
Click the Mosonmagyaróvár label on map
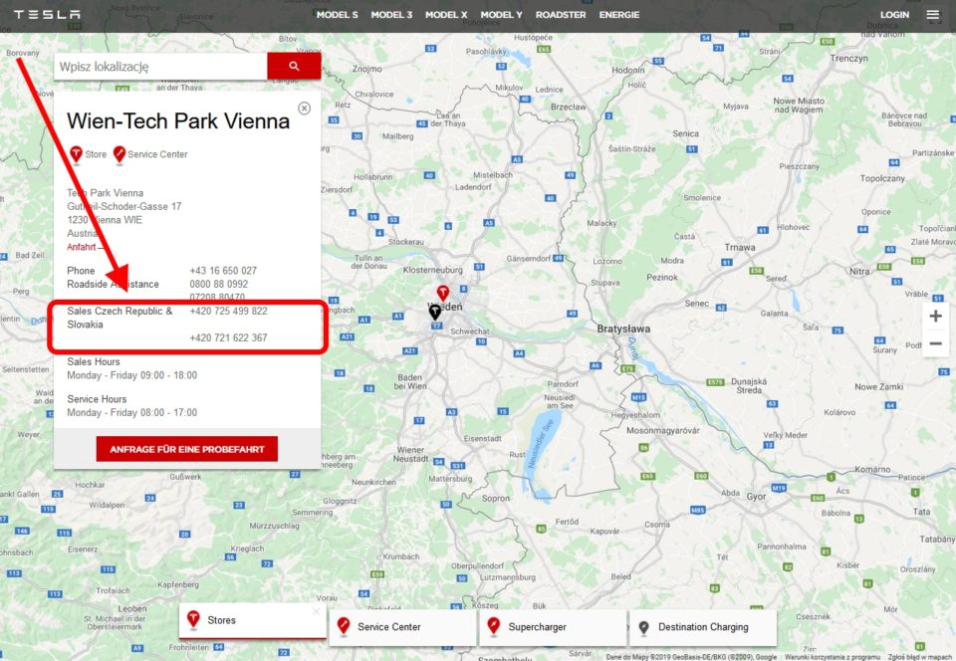tap(663, 430)
